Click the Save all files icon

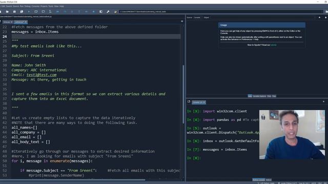click(x=22, y=12)
